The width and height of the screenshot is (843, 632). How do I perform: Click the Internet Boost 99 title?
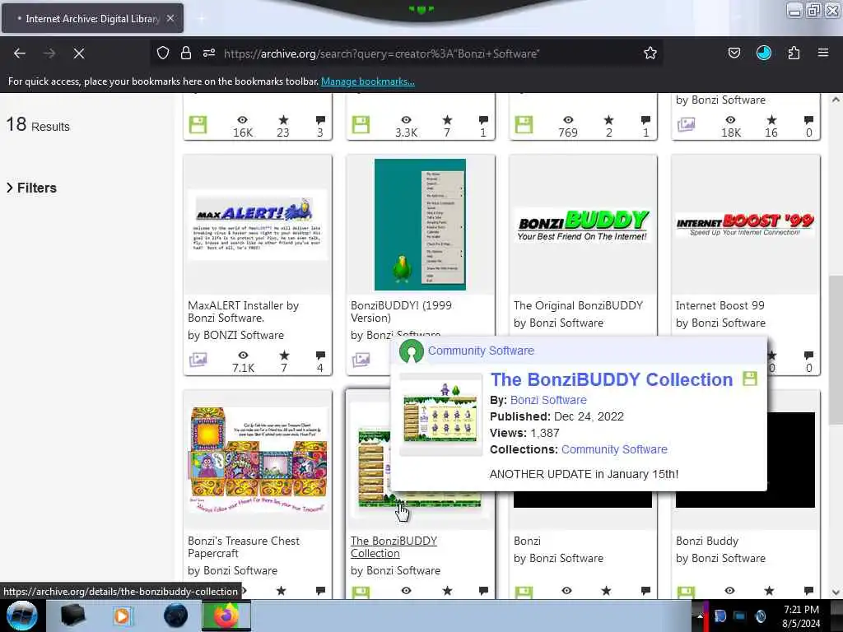click(720, 305)
